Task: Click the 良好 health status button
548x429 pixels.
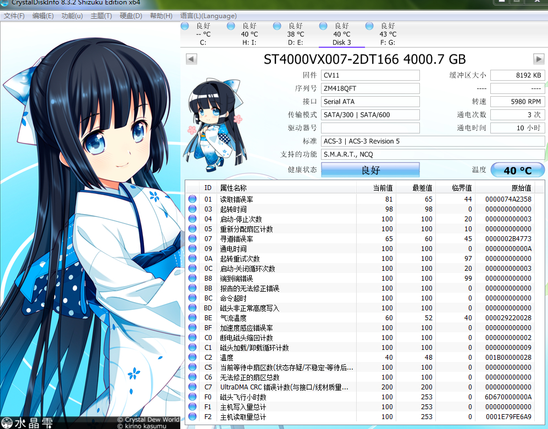Action: pos(370,170)
